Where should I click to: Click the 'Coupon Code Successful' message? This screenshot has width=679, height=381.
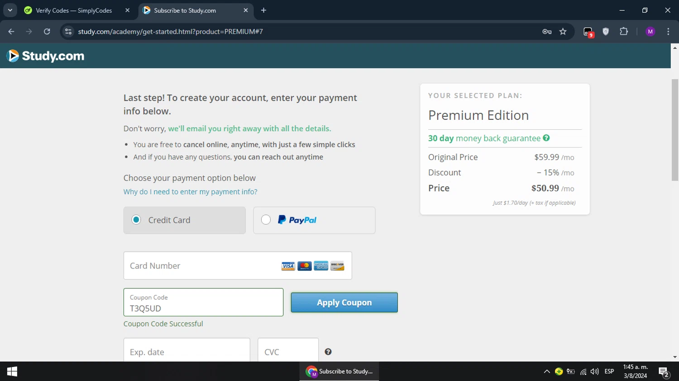pos(163,324)
